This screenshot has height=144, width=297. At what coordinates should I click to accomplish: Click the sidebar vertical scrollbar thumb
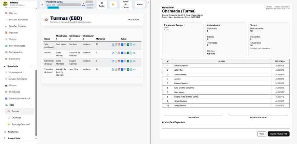[36, 103]
